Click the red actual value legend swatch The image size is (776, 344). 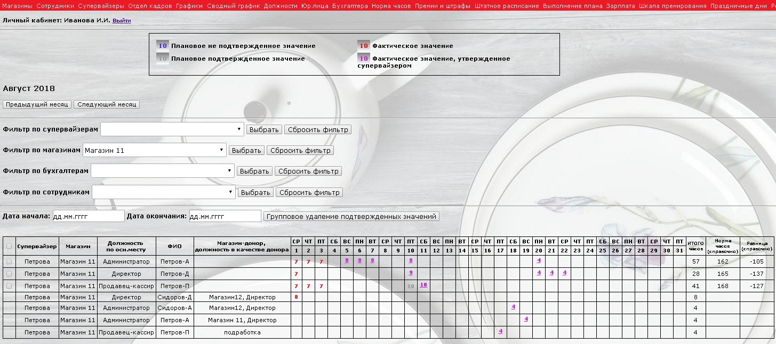364,46
